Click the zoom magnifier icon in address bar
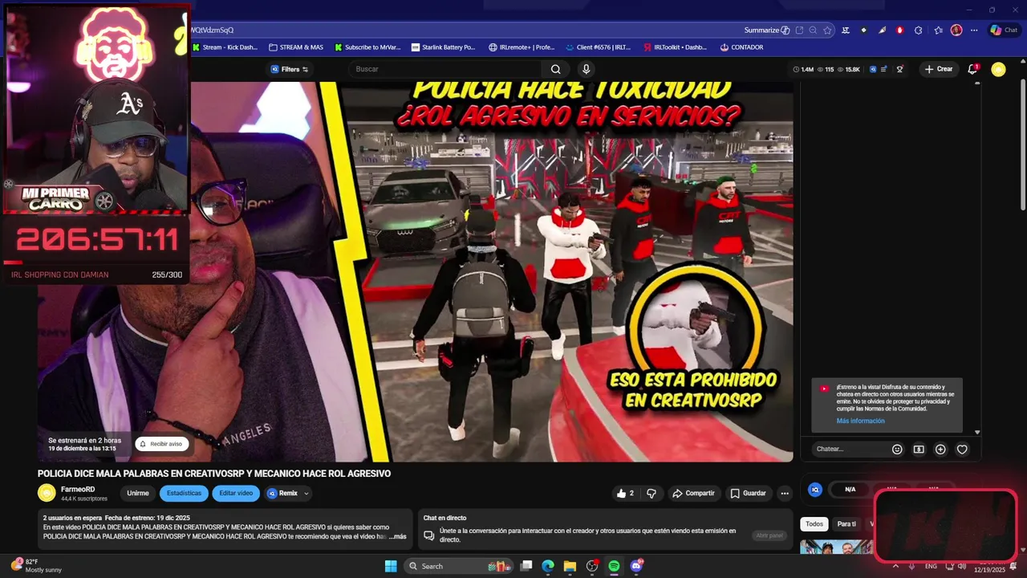 (x=813, y=31)
